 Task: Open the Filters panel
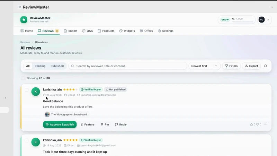point(231,66)
